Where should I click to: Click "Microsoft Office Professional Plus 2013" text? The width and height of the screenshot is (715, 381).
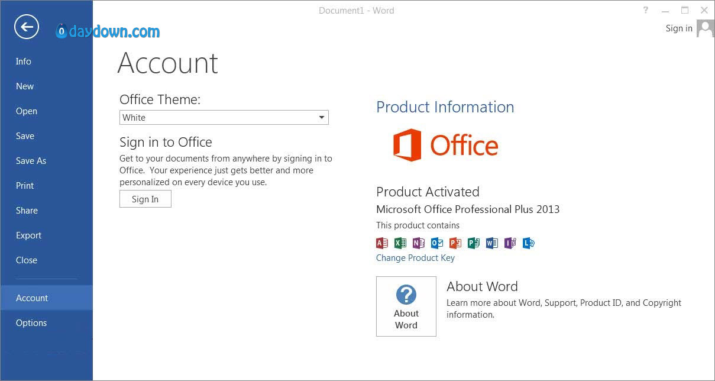coord(468,209)
